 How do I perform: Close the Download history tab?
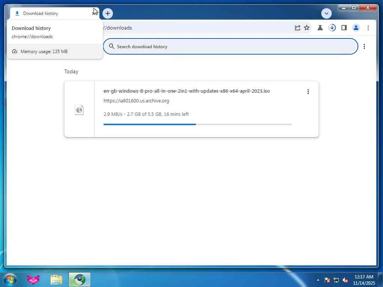pyautogui.click(x=94, y=13)
